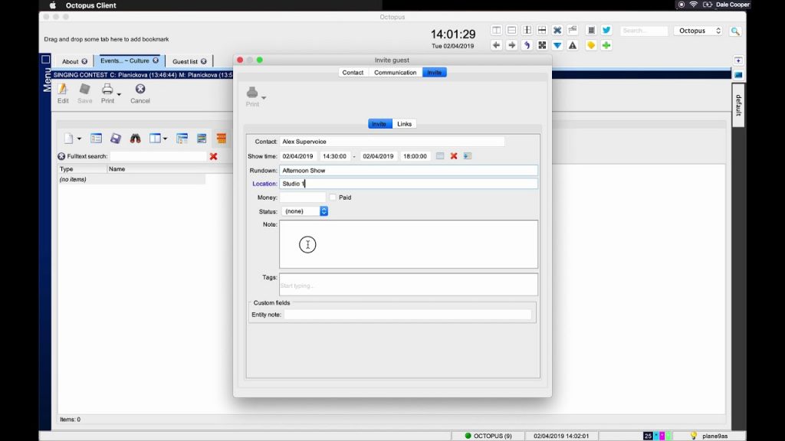Click the green plus icon in the top toolbar
Image resolution: width=785 pixels, height=441 pixels.
(x=605, y=46)
